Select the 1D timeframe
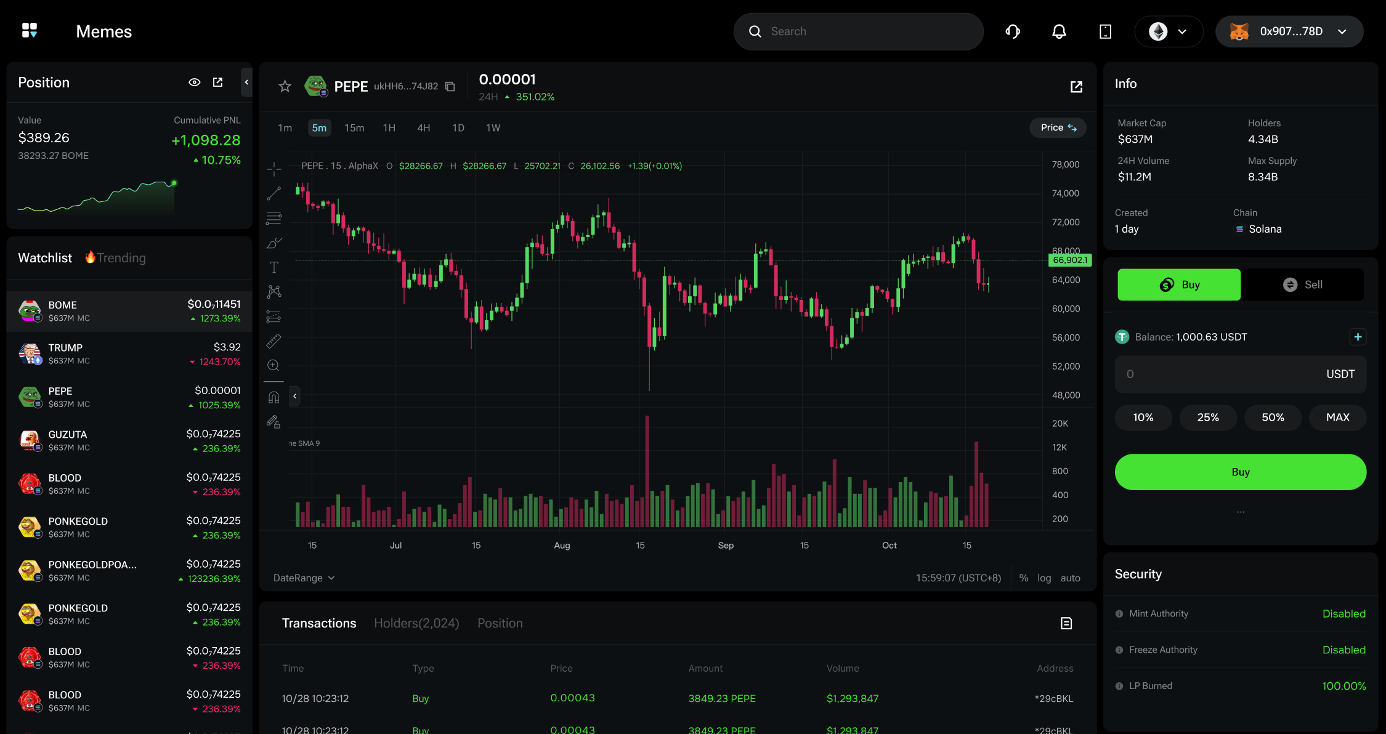The height and width of the screenshot is (734, 1386). (x=458, y=127)
